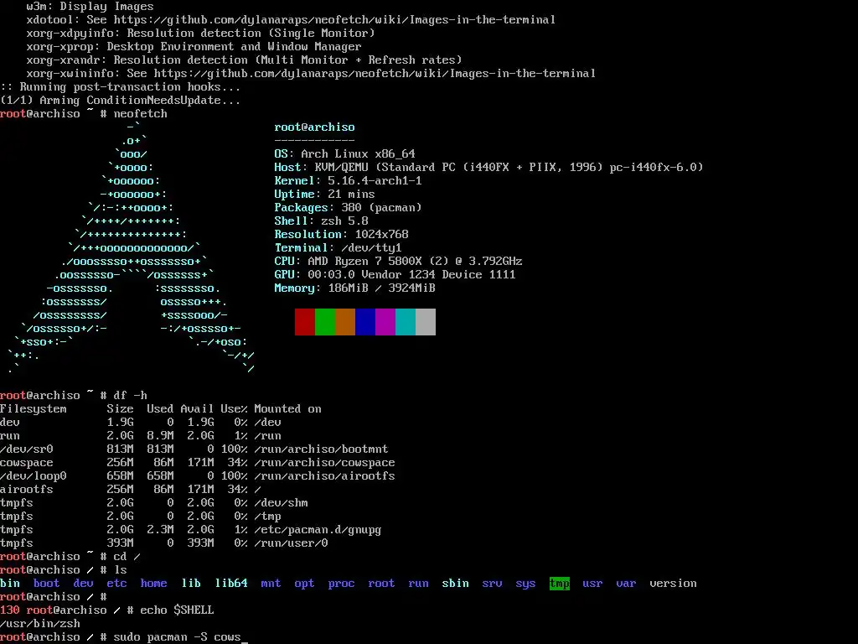Screen dimensions: 858x644
Task: Click the 'home' directory in ls output
Action: pos(154,584)
